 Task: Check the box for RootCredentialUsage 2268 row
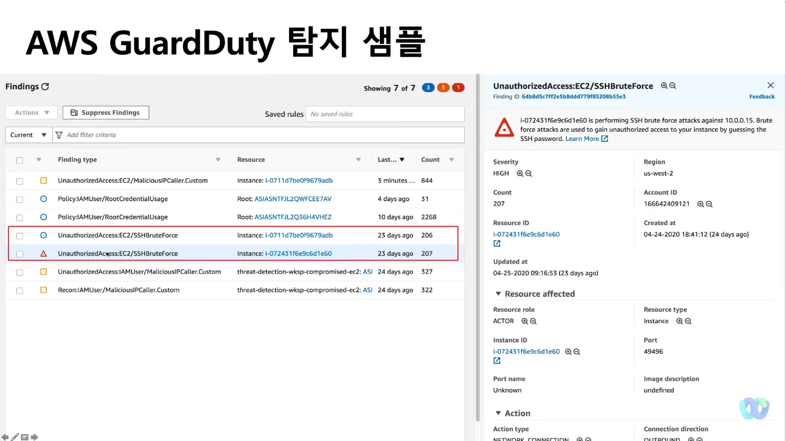20,217
